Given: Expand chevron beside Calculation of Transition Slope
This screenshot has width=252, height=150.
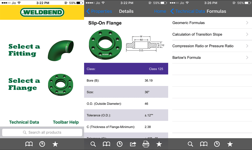Looking at the screenshot, I should pos(247,34).
